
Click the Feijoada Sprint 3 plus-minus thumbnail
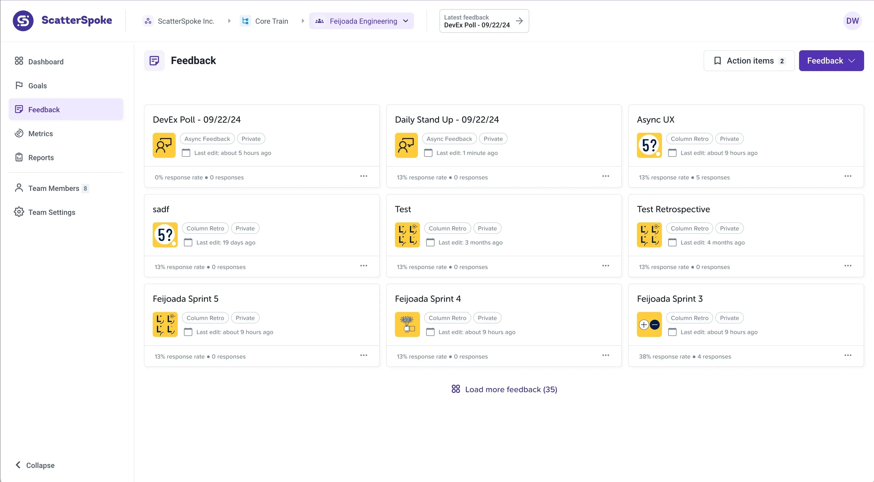pos(649,324)
